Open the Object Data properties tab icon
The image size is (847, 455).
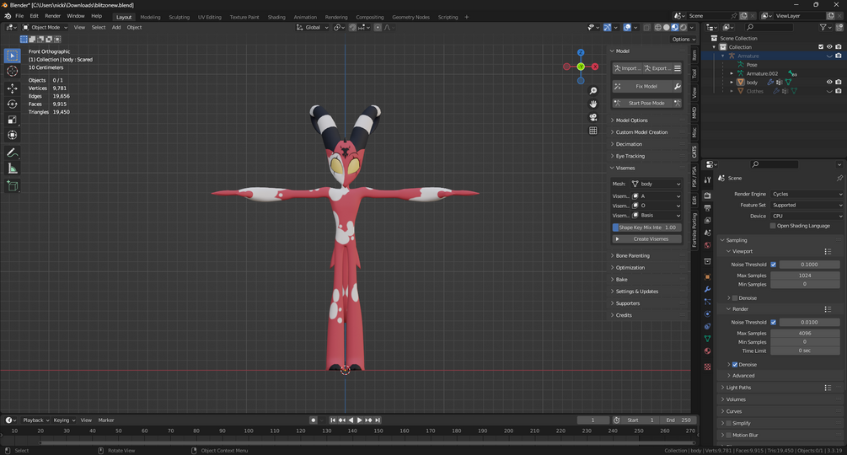(x=708, y=339)
